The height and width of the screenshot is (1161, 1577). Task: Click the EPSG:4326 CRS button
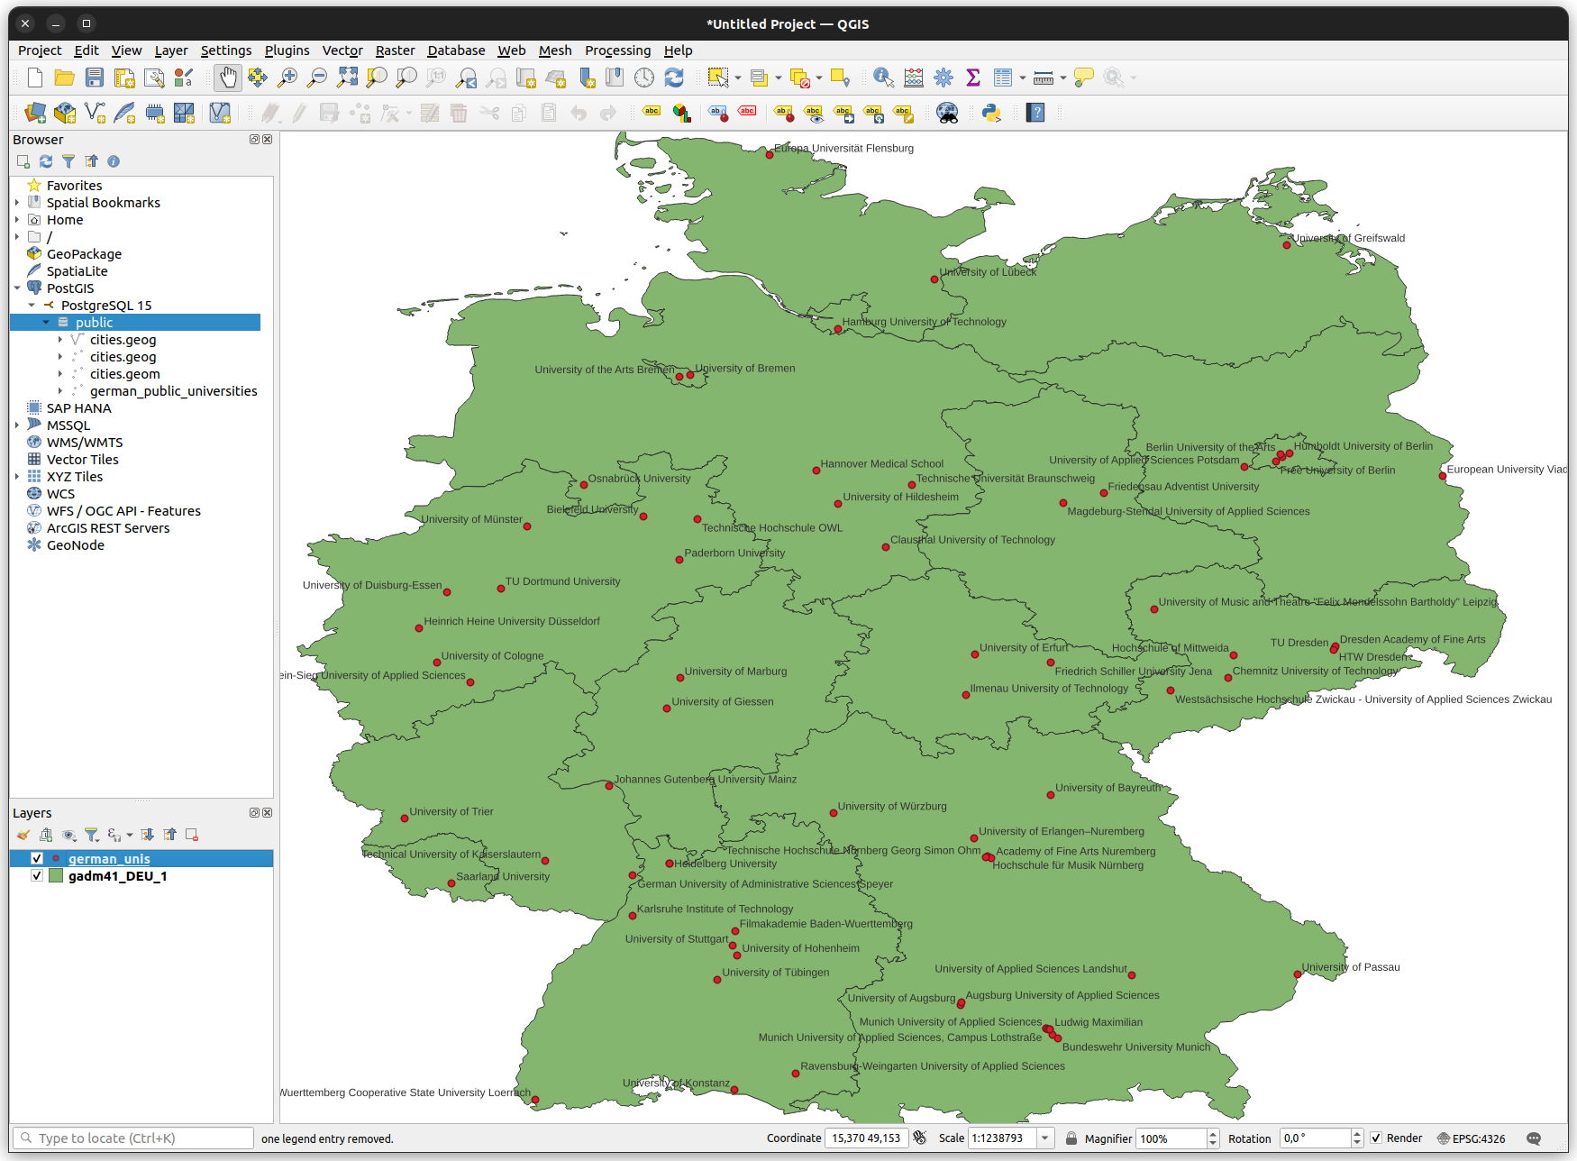coord(1471,1138)
